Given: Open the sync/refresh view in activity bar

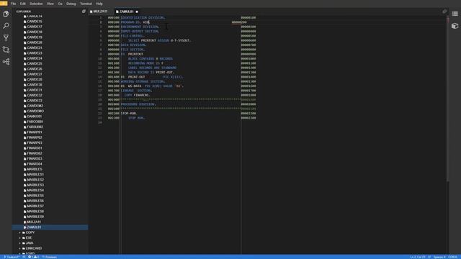Looking at the screenshot, I should pos(6,50).
